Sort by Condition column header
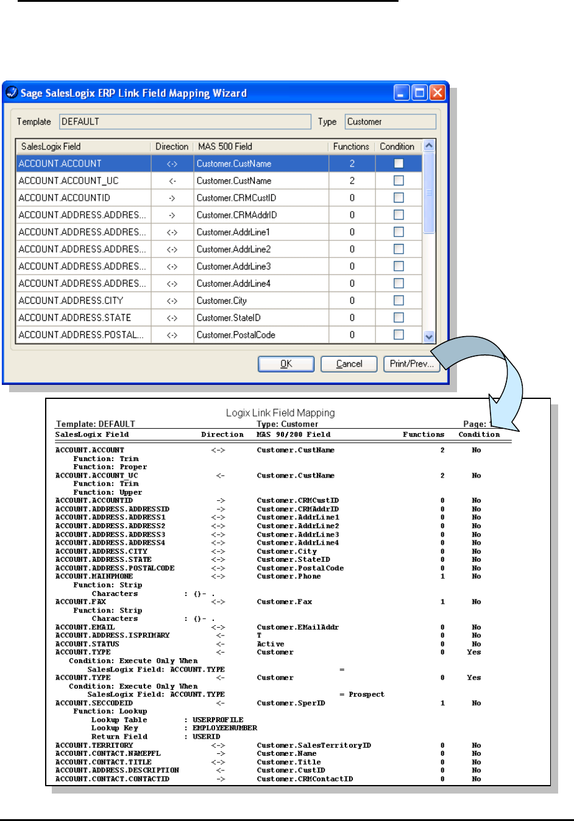 (397, 146)
